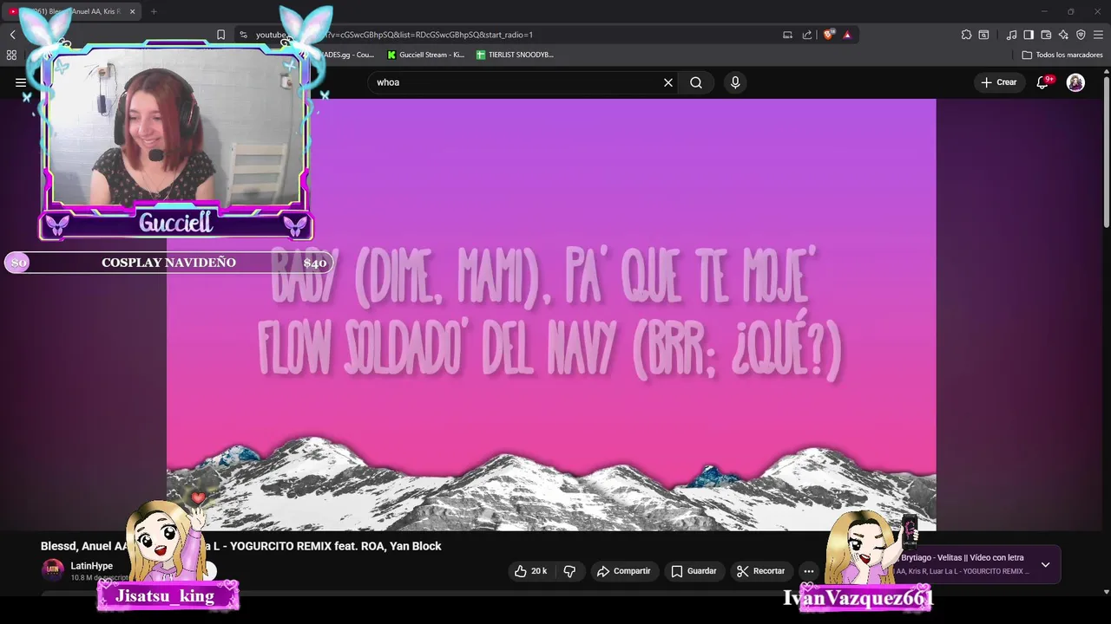Open the browser extensions puzzle icon
1111x624 pixels.
(x=966, y=35)
